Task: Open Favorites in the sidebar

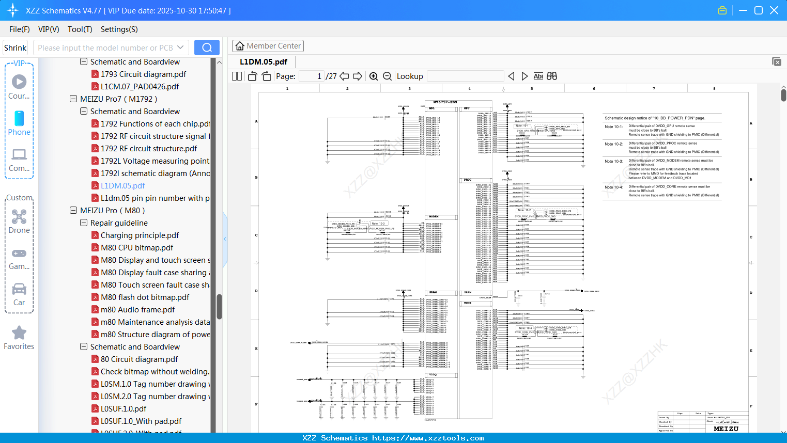Action: point(19,338)
